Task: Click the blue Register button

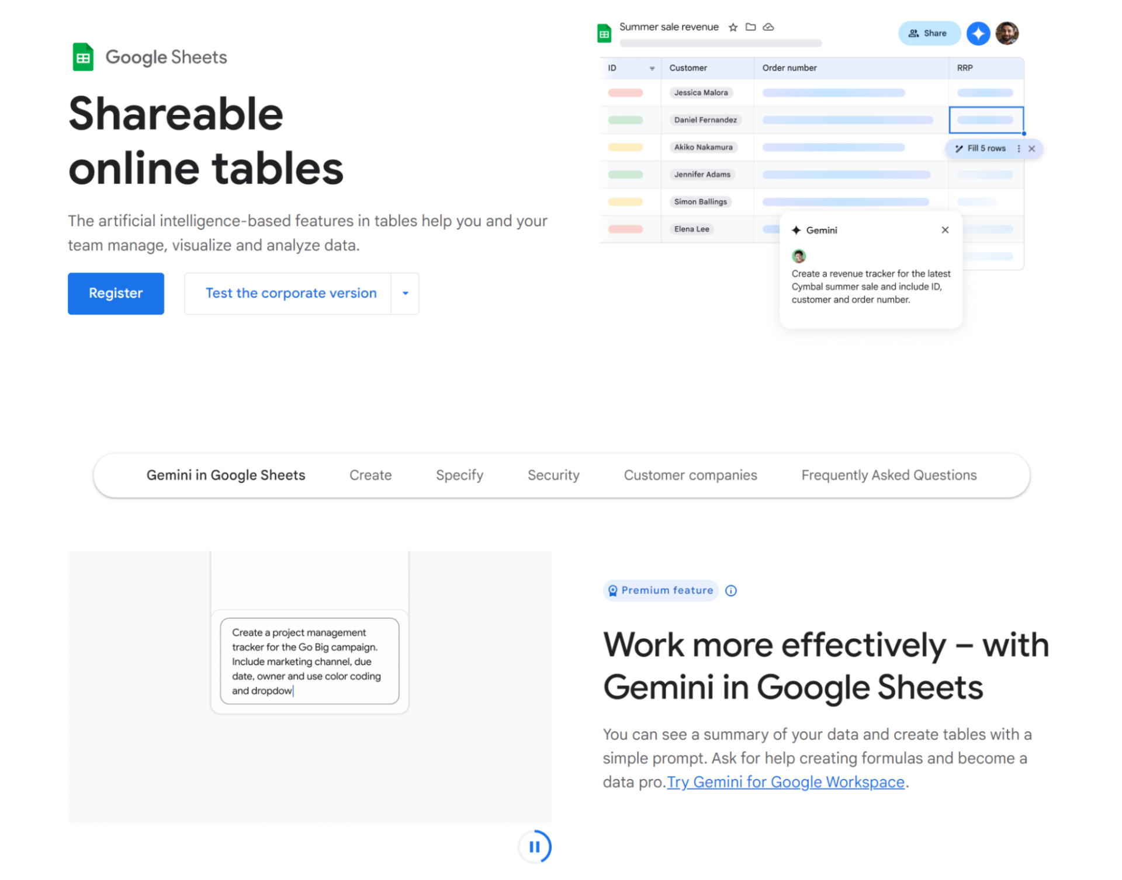Action: (116, 293)
